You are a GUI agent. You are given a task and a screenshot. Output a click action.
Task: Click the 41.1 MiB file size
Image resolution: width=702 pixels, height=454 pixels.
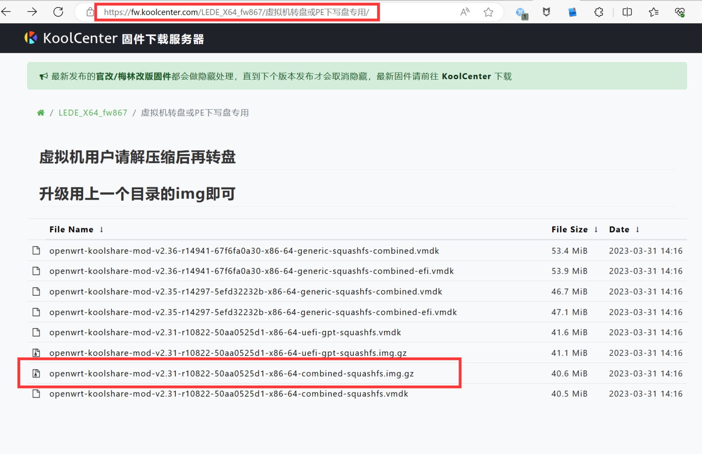[570, 353]
